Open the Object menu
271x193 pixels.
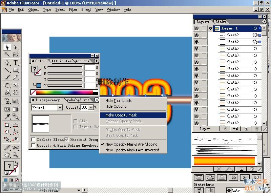(34, 10)
